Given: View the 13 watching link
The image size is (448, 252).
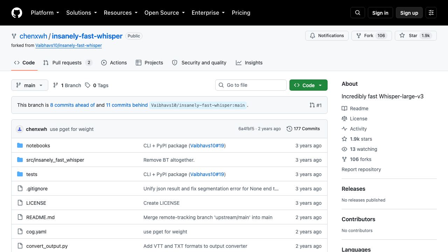Looking at the screenshot, I should point(359,149).
